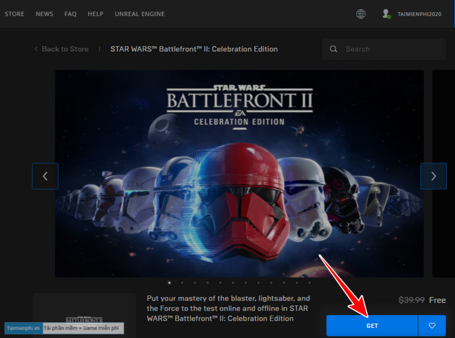Click the search magnifier icon

tap(334, 49)
